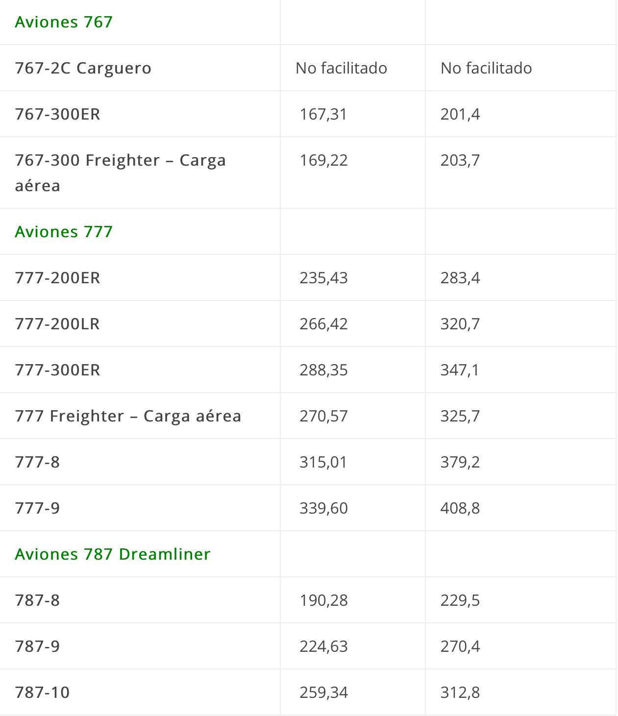Viewport: 618px width, 716px height.
Task: Click the 777-300ER model name
Action: pyautogui.click(x=57, y=370)
